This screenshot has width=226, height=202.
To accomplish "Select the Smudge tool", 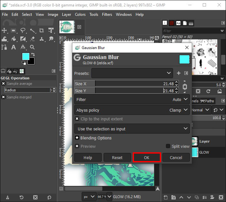I will click(51, 39).
